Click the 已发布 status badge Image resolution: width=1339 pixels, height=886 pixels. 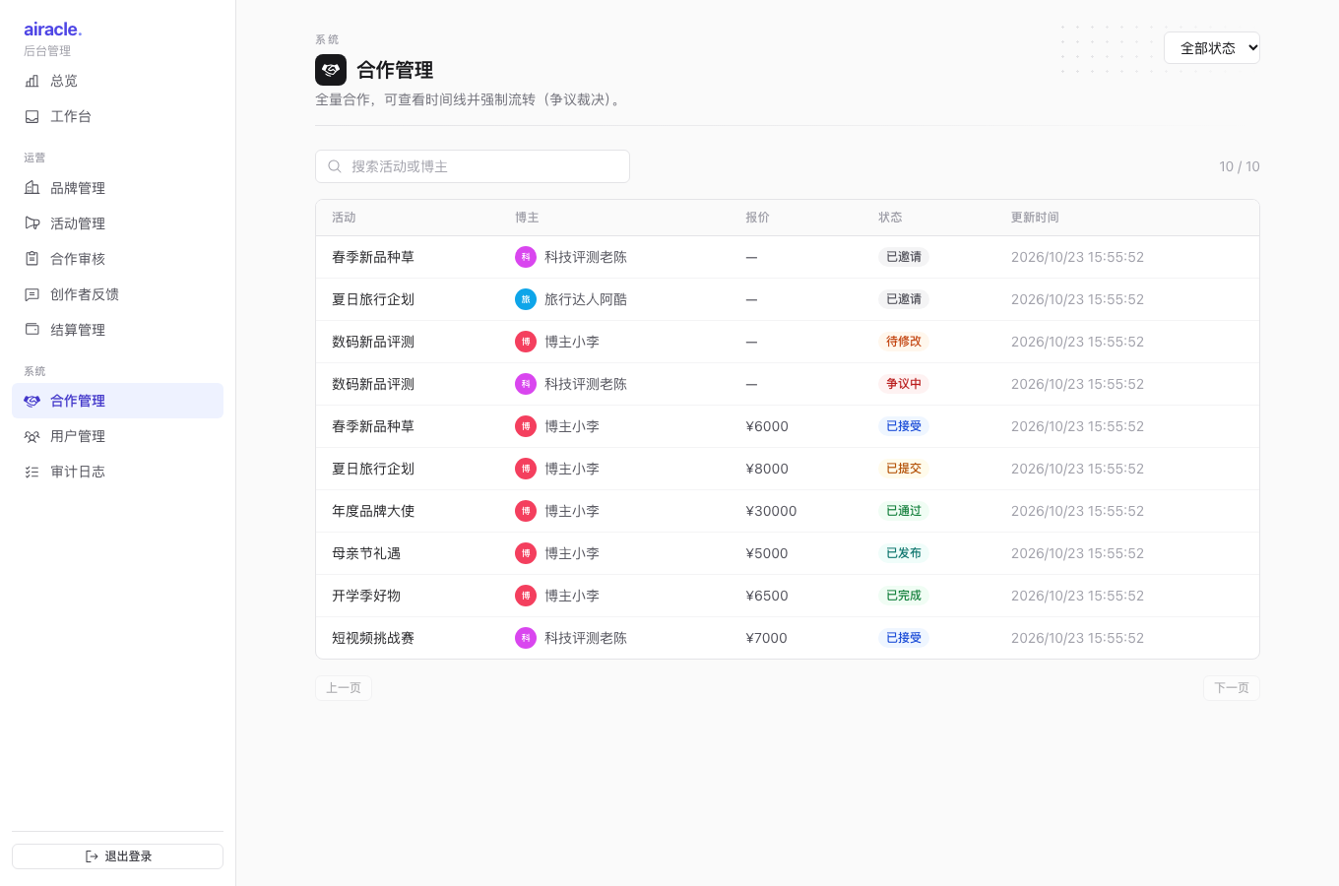coord(904,553)
